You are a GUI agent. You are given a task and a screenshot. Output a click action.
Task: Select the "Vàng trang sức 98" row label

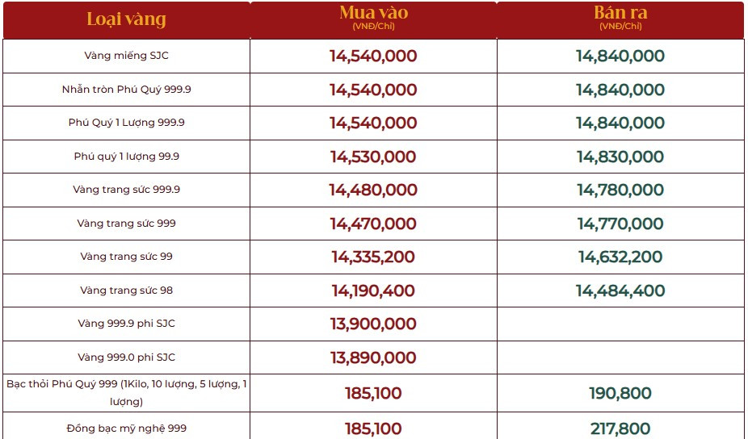(126, 291)
